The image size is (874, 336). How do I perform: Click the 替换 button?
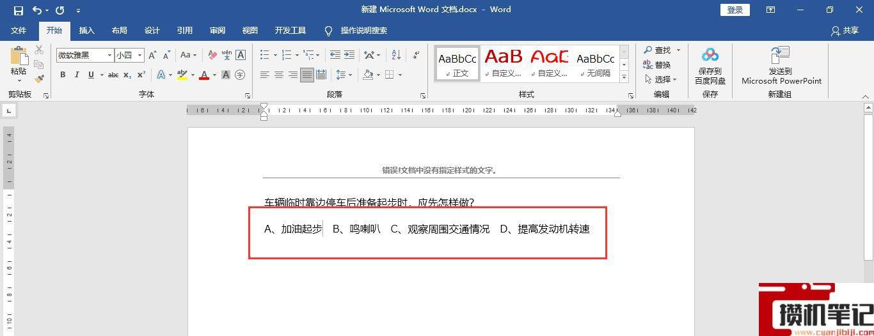[x=657, y=65]
